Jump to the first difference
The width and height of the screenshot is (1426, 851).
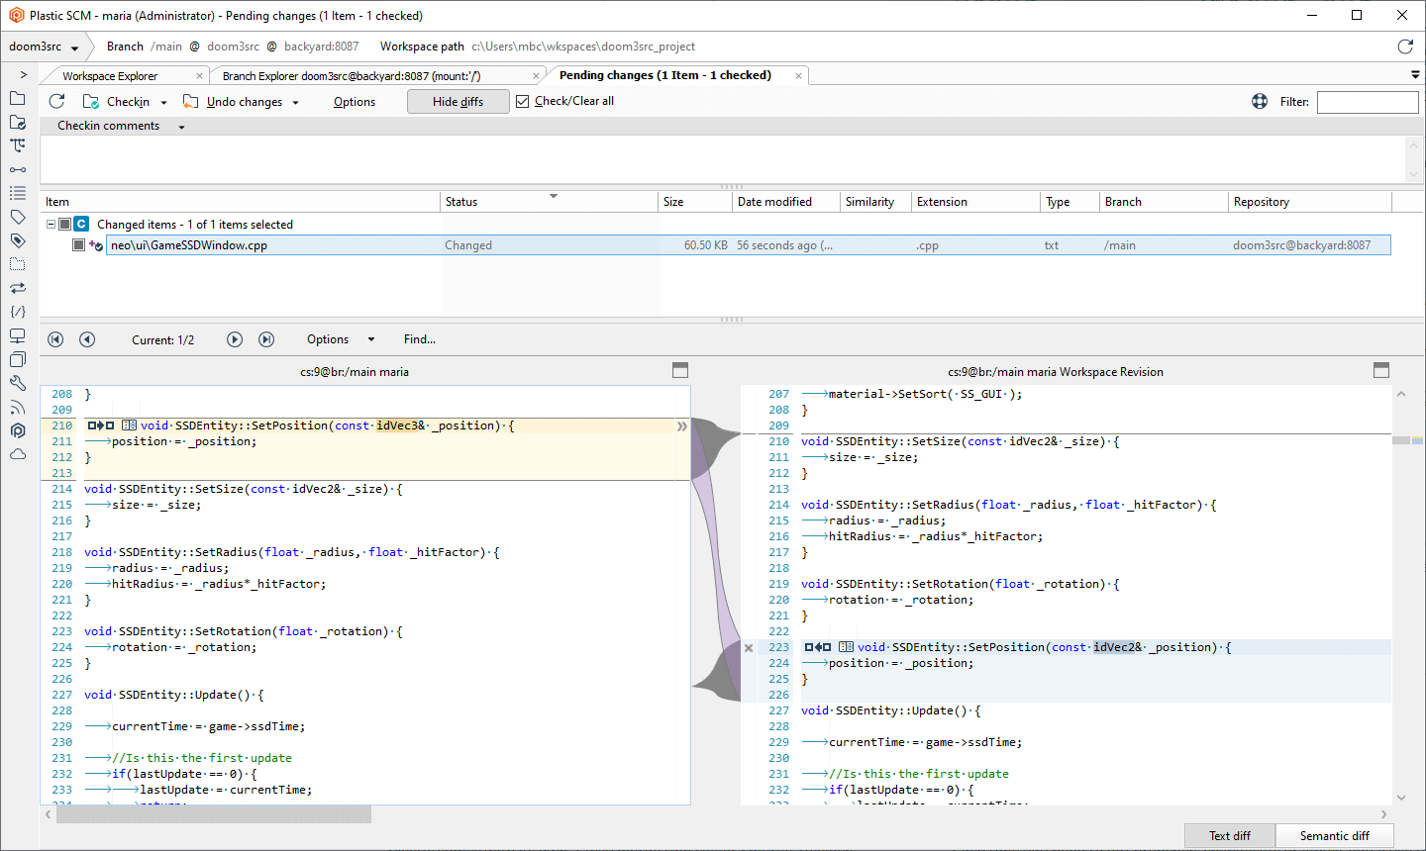click(x=55, y=339)
